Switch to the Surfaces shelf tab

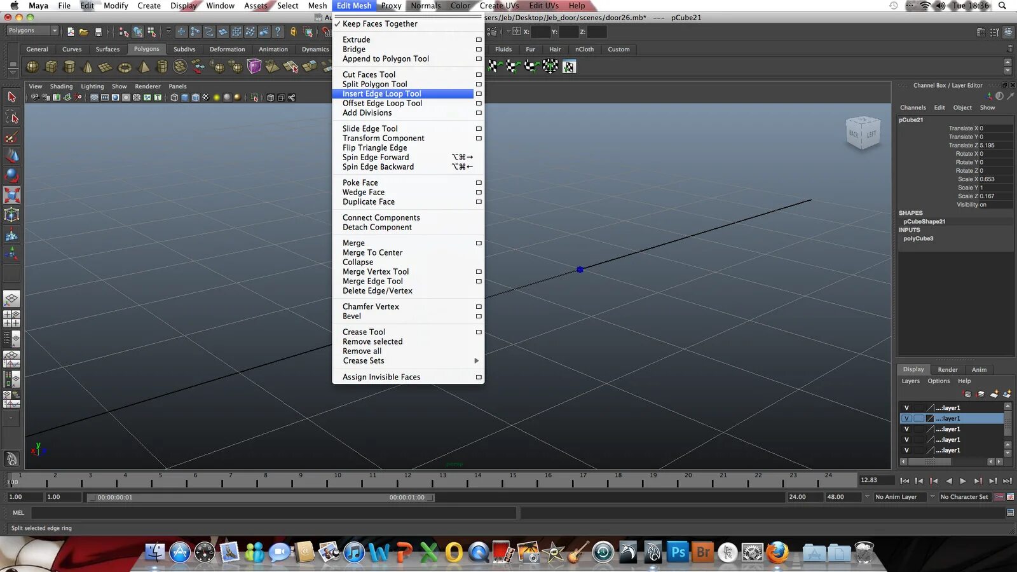(x=107, y=49)
